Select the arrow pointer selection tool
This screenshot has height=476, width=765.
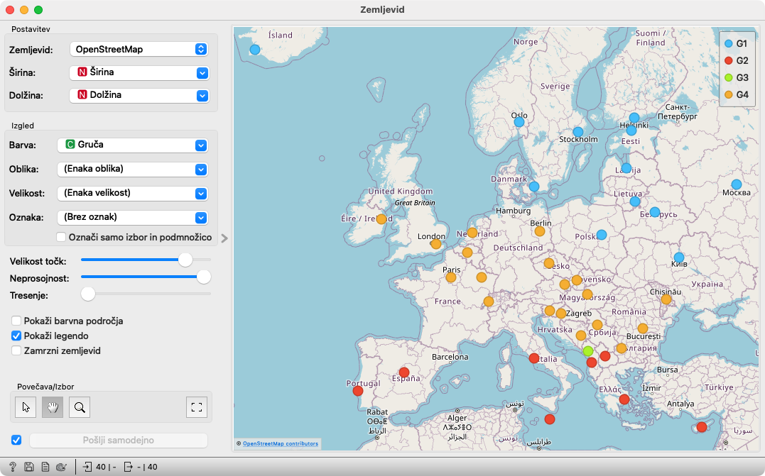[26, 407]
